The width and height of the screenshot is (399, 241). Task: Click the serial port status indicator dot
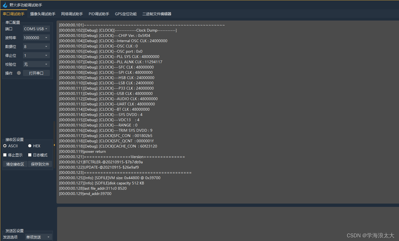pos(19,73)
